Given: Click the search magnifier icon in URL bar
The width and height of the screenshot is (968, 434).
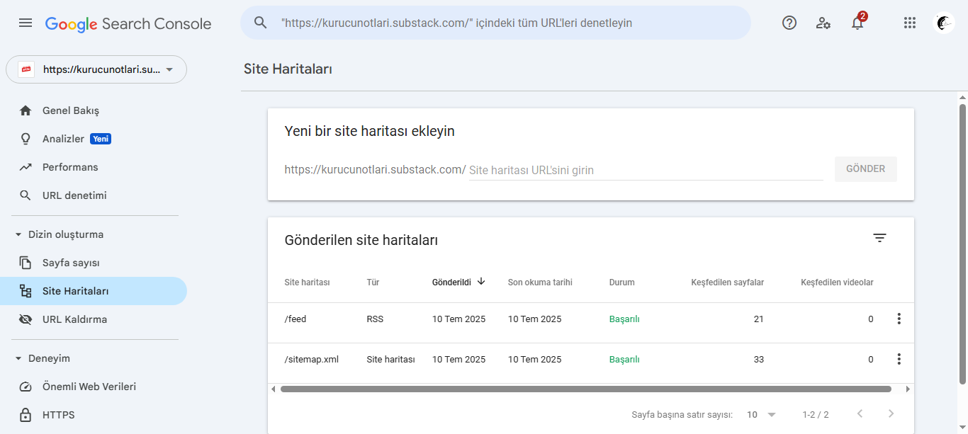Looking at the screenshot, I should pos(261,23).
